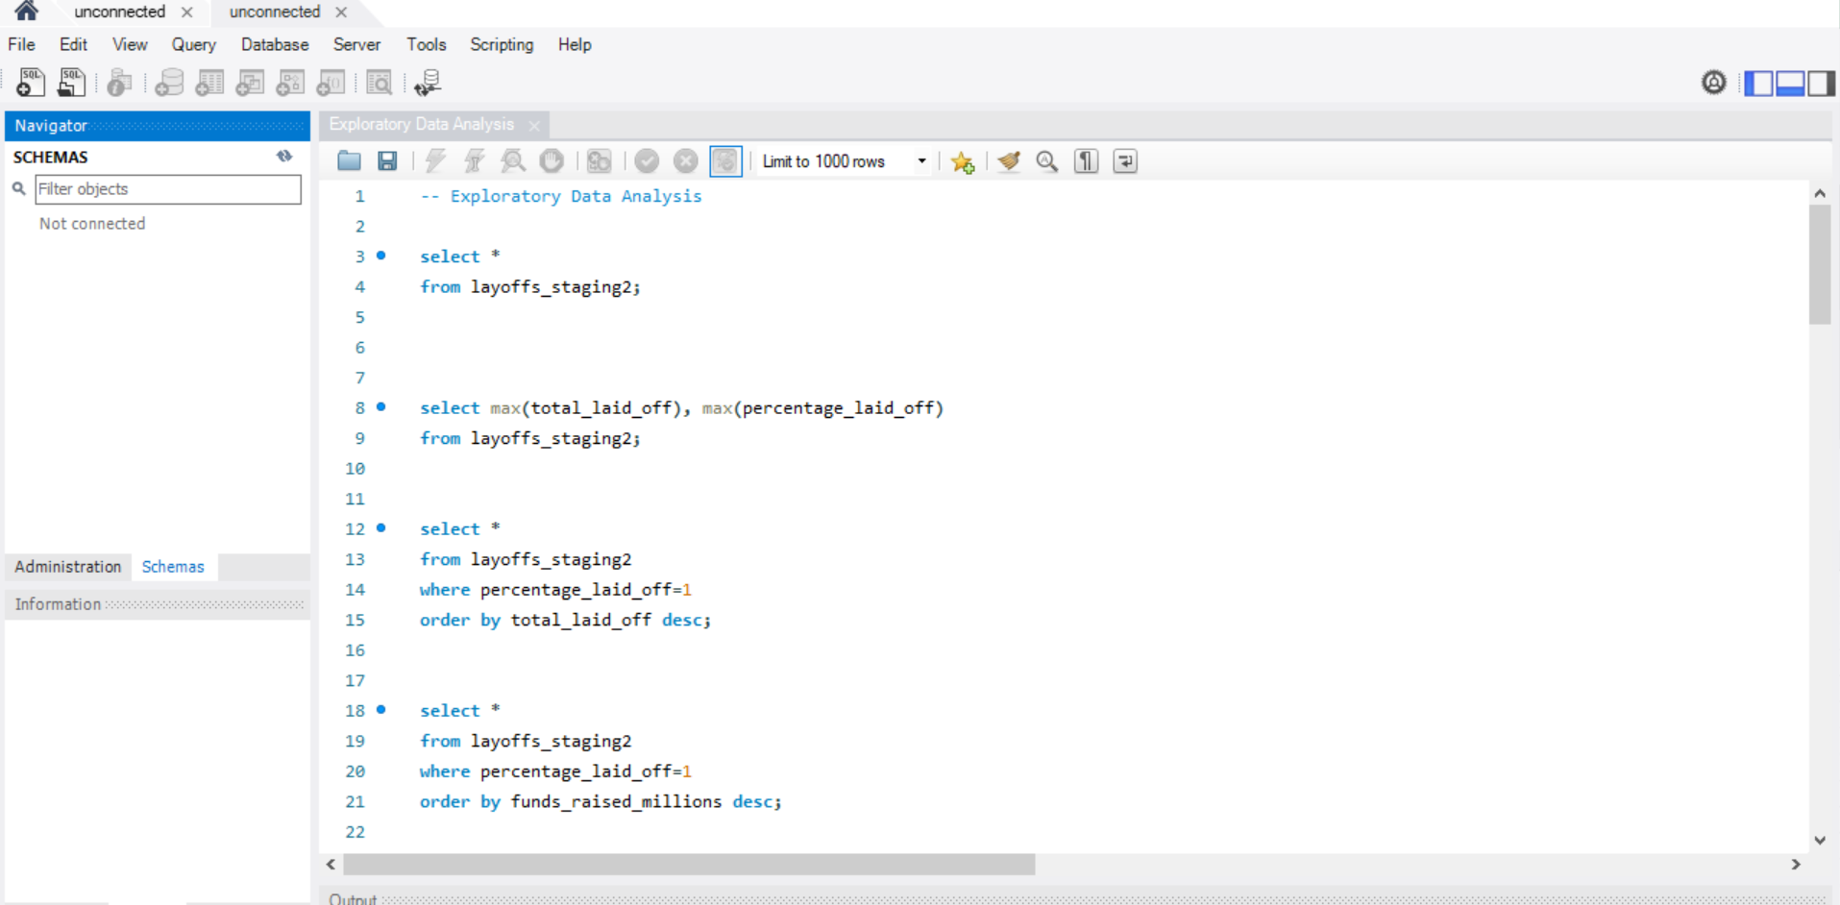This screenshot has width=1840, height=905.
Task: Open find panel magnifier icon
Action: click(x=1046, y=161)
